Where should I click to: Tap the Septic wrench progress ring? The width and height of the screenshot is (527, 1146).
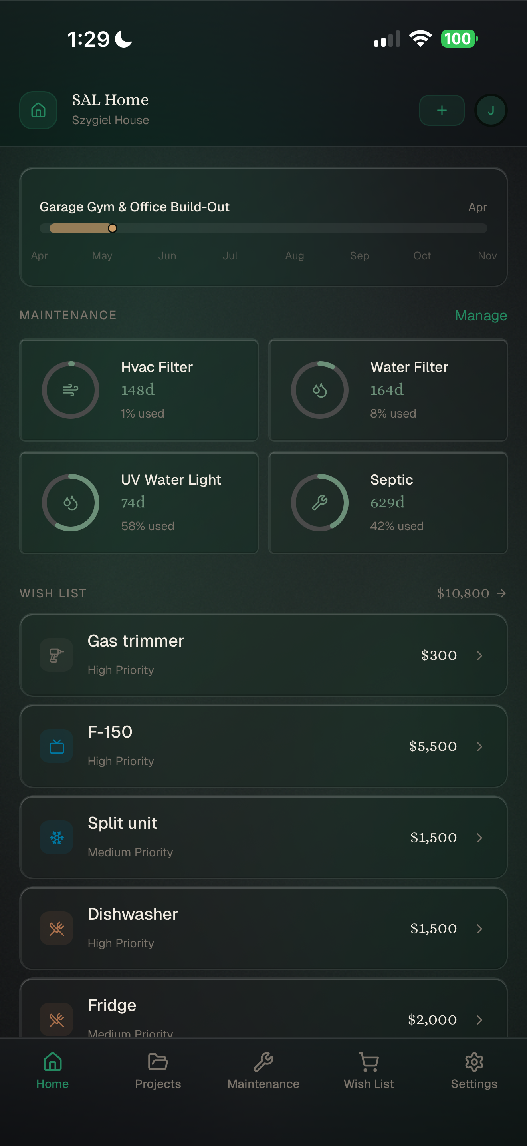[319, 503]
